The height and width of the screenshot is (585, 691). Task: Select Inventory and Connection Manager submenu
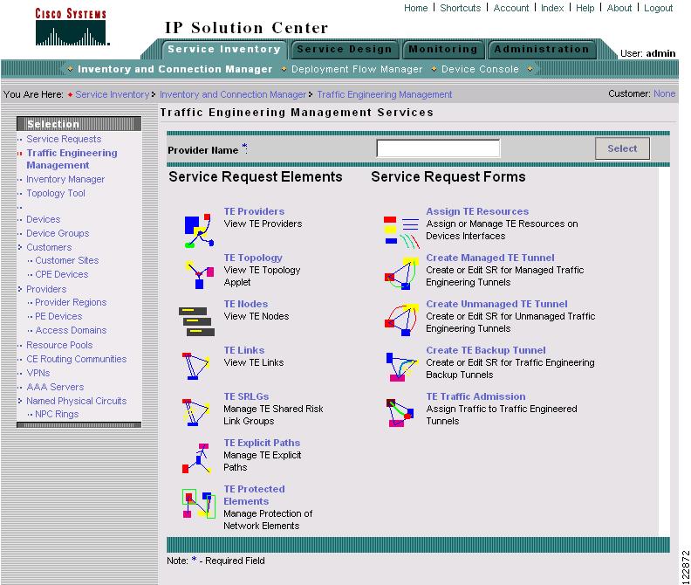175,69
